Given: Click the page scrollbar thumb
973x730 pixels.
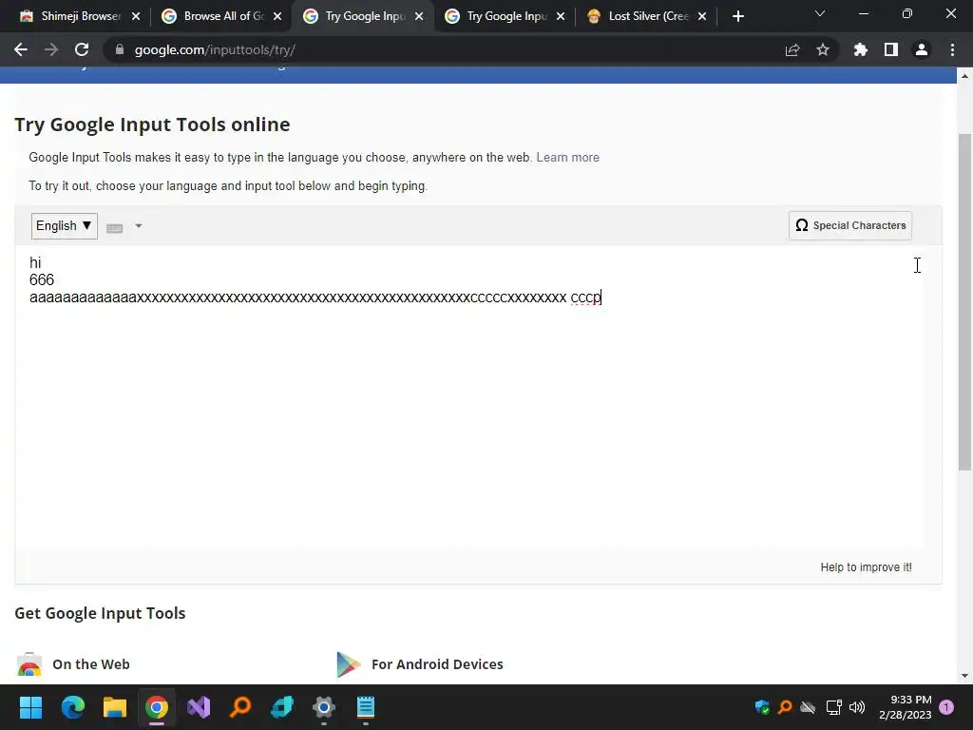Looking at the screenshot, I should click(x=964, y=302).
